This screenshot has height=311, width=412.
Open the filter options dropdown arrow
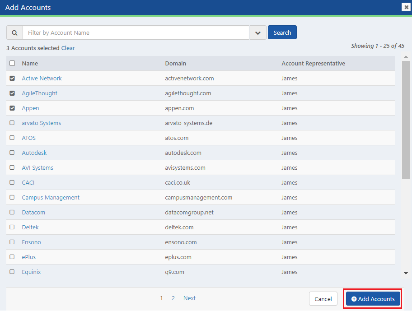click(258, 33)
